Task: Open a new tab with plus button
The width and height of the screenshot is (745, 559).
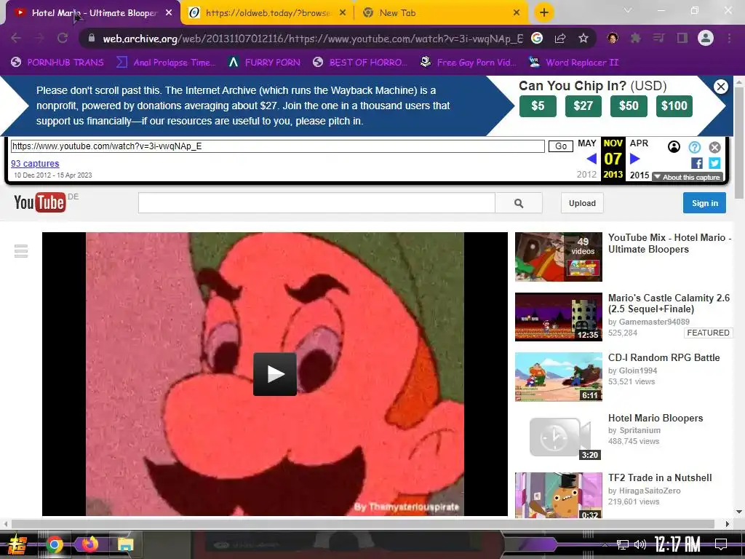Action: pos(544,12)
